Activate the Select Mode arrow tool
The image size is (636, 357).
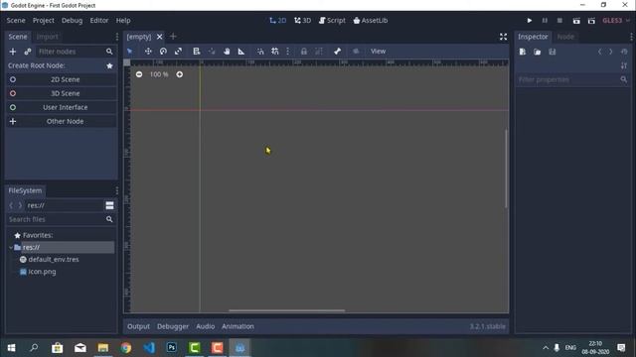coord(130,52)
